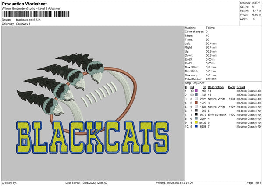The height and width of the screenshot is (186, 263).
Task: Click the 'Description' column header
Action: 216,87
